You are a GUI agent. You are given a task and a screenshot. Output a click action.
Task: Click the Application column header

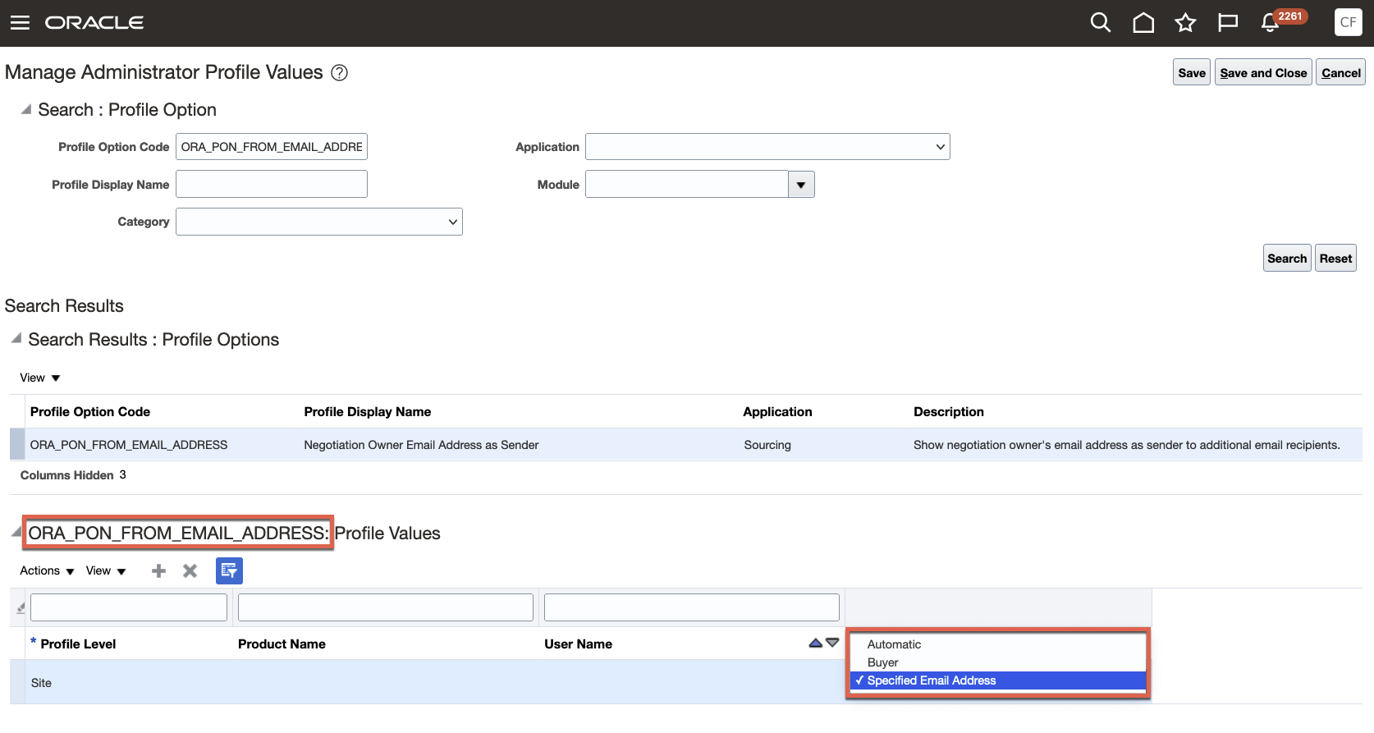point(777,412)
